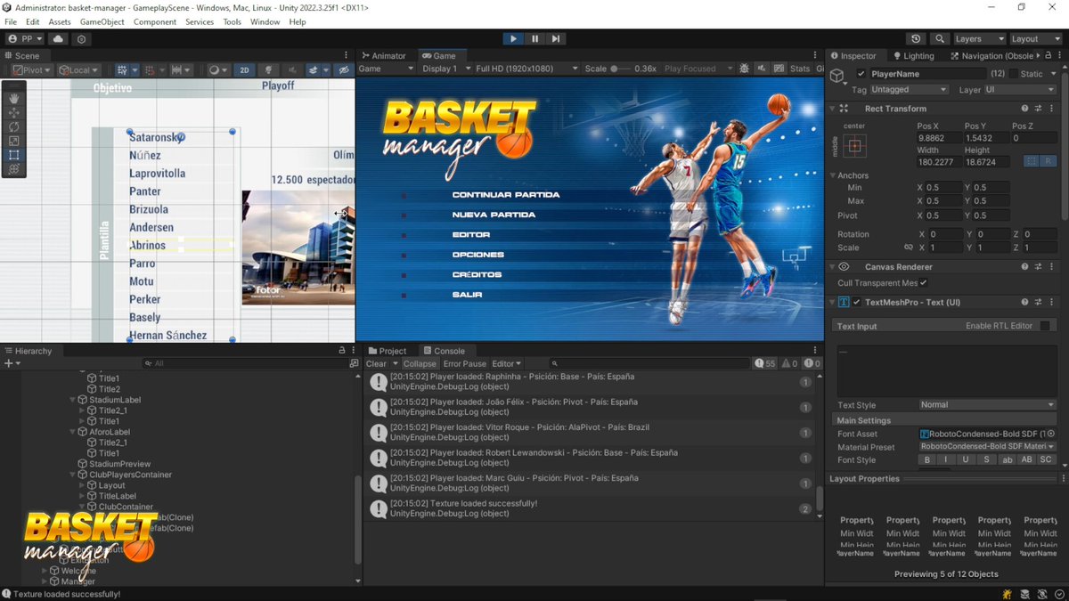Viewport: 1069px width, 601px height.
Task: Toggle Game view frame debugger bug icon
Action: coord(744,69)
